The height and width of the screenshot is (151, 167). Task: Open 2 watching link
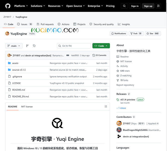(124, 76)
